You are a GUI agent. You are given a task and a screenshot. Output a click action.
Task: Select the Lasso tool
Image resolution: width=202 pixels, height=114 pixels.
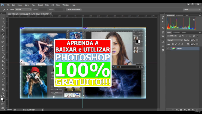coord(3,26)
